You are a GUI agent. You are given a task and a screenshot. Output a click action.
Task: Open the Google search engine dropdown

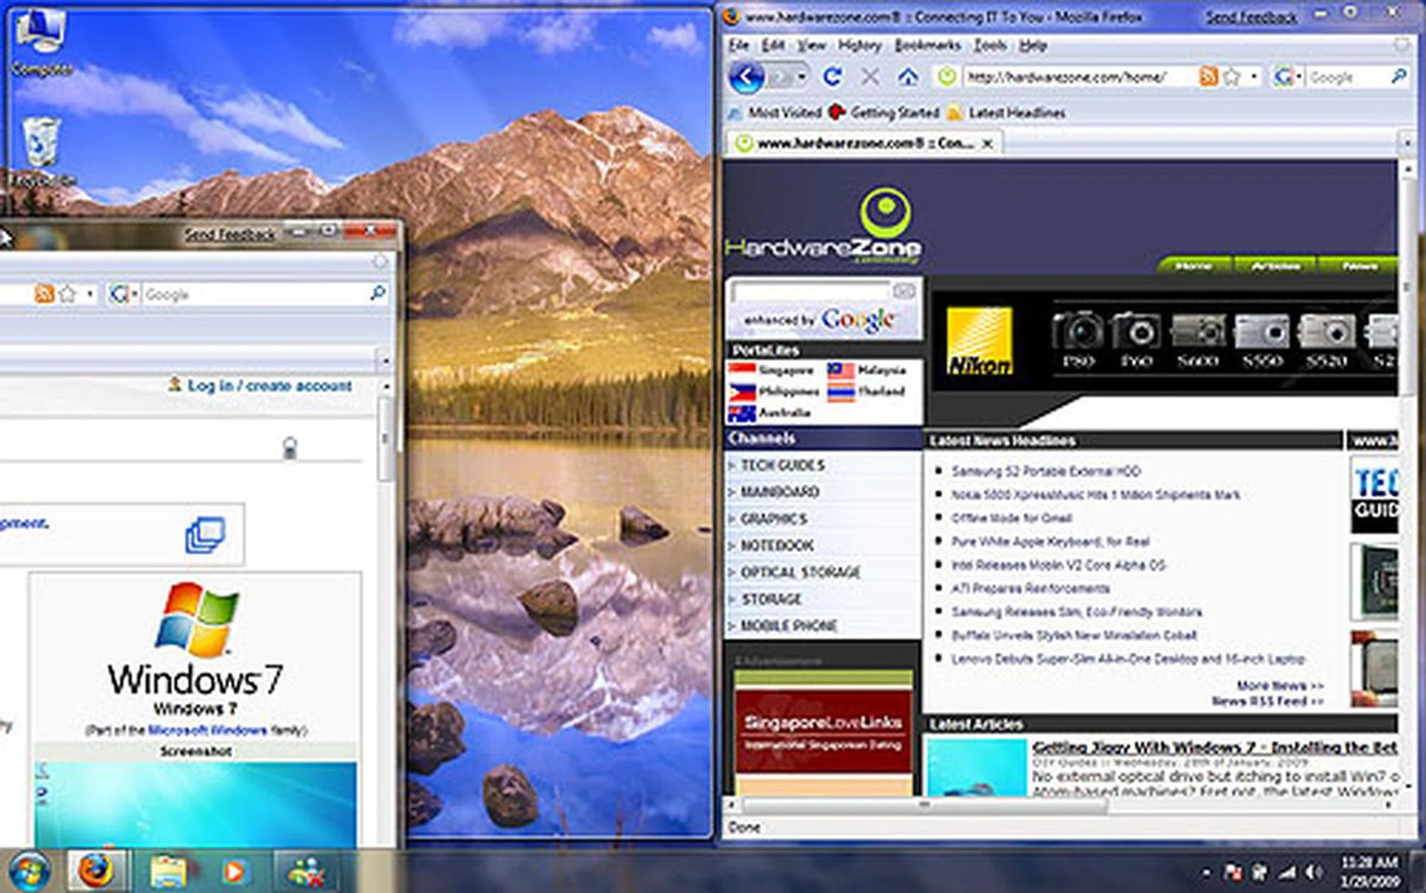pos(1289,77)
